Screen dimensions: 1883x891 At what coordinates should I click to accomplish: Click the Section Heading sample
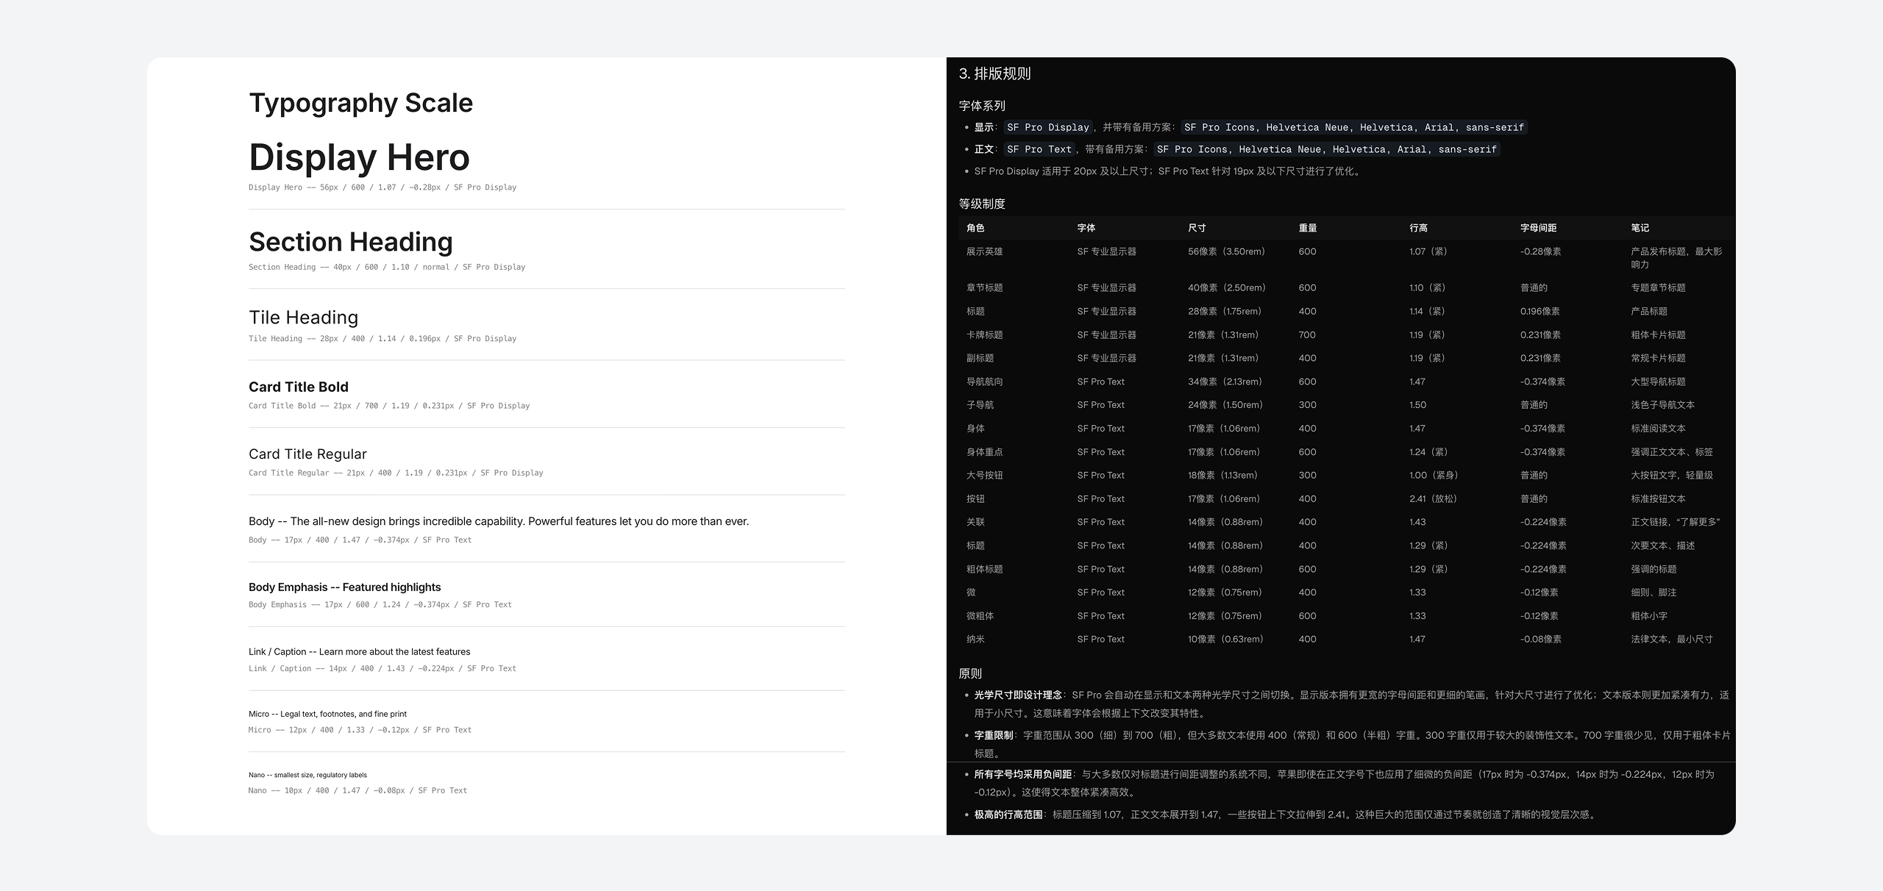[x=350, y=242]
